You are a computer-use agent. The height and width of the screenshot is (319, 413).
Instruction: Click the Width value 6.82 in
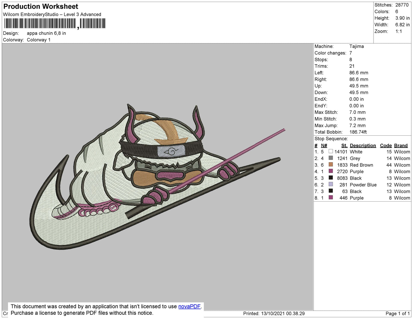point(402,25)
